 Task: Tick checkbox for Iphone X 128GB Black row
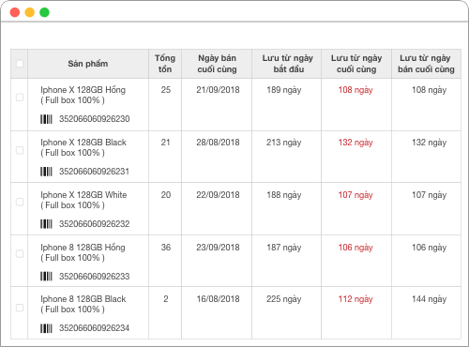coord(20,150)
